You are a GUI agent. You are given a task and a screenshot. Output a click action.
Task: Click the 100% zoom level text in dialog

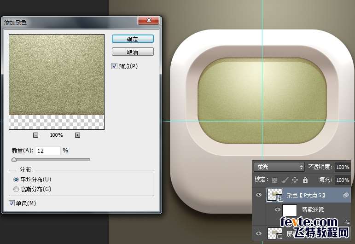tap(56, 135)
